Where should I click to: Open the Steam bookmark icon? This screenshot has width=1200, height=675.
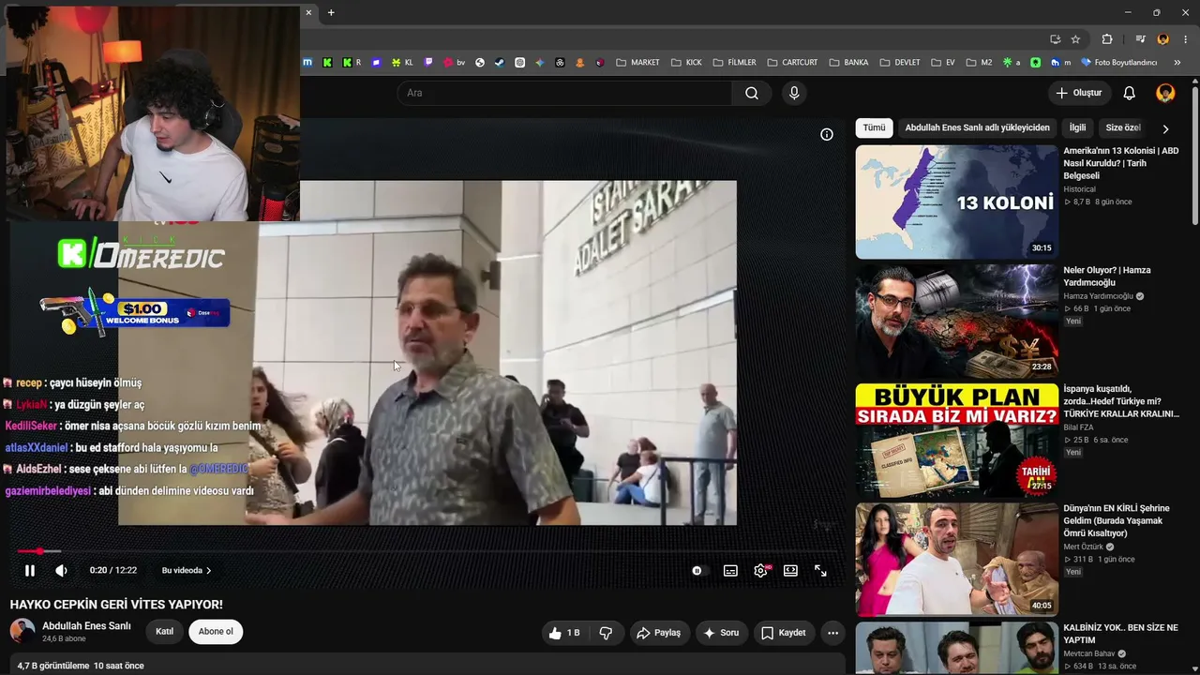point(500,63)
